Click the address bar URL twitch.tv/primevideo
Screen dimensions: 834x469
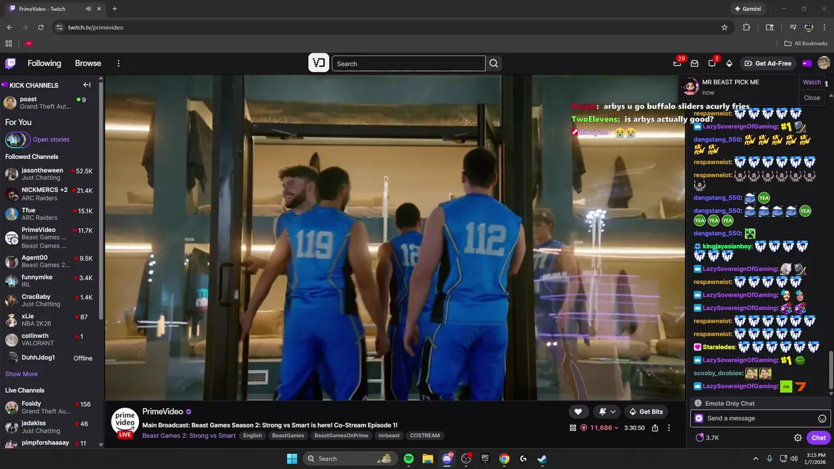pos(96,27)
